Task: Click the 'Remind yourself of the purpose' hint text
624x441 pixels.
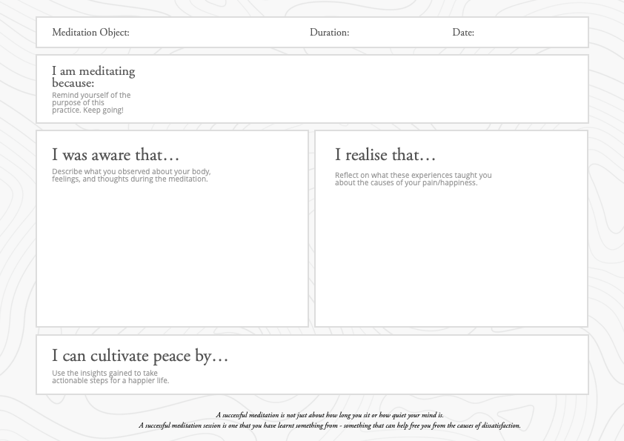Action: [91, 103]
